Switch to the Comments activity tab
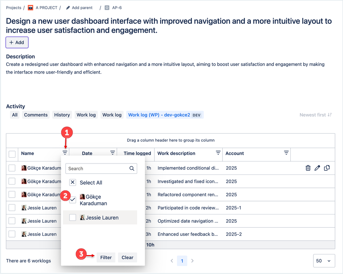 (35, 115)
